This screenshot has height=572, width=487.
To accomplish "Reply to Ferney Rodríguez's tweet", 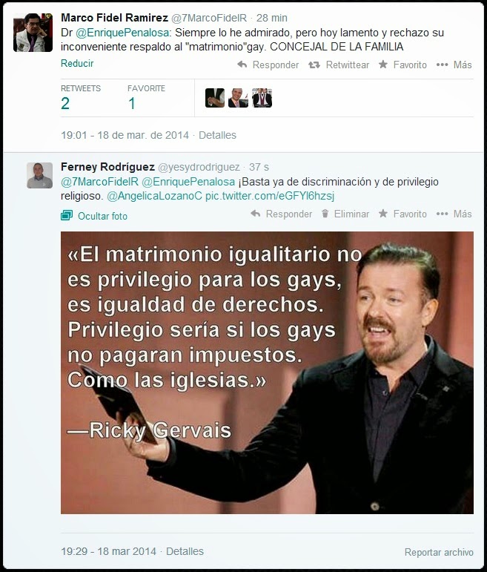I will [281, 214].
